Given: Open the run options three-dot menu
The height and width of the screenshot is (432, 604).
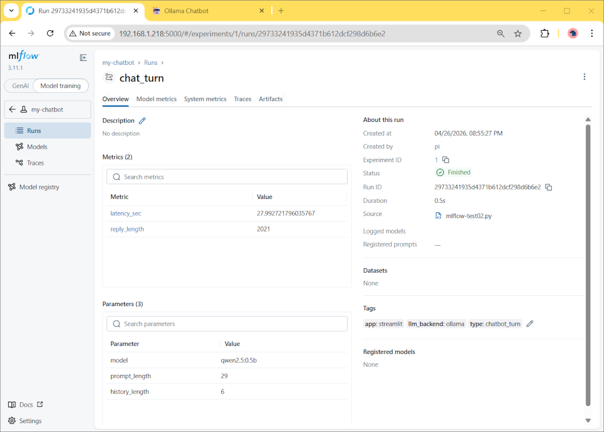Looking at the screenshot, I should [x=584, y=76].
